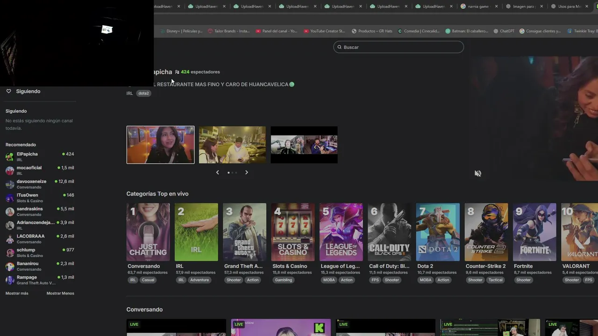
Task: Click the Tactical tag under Counter-Strike 2
Action: [496, 280]
